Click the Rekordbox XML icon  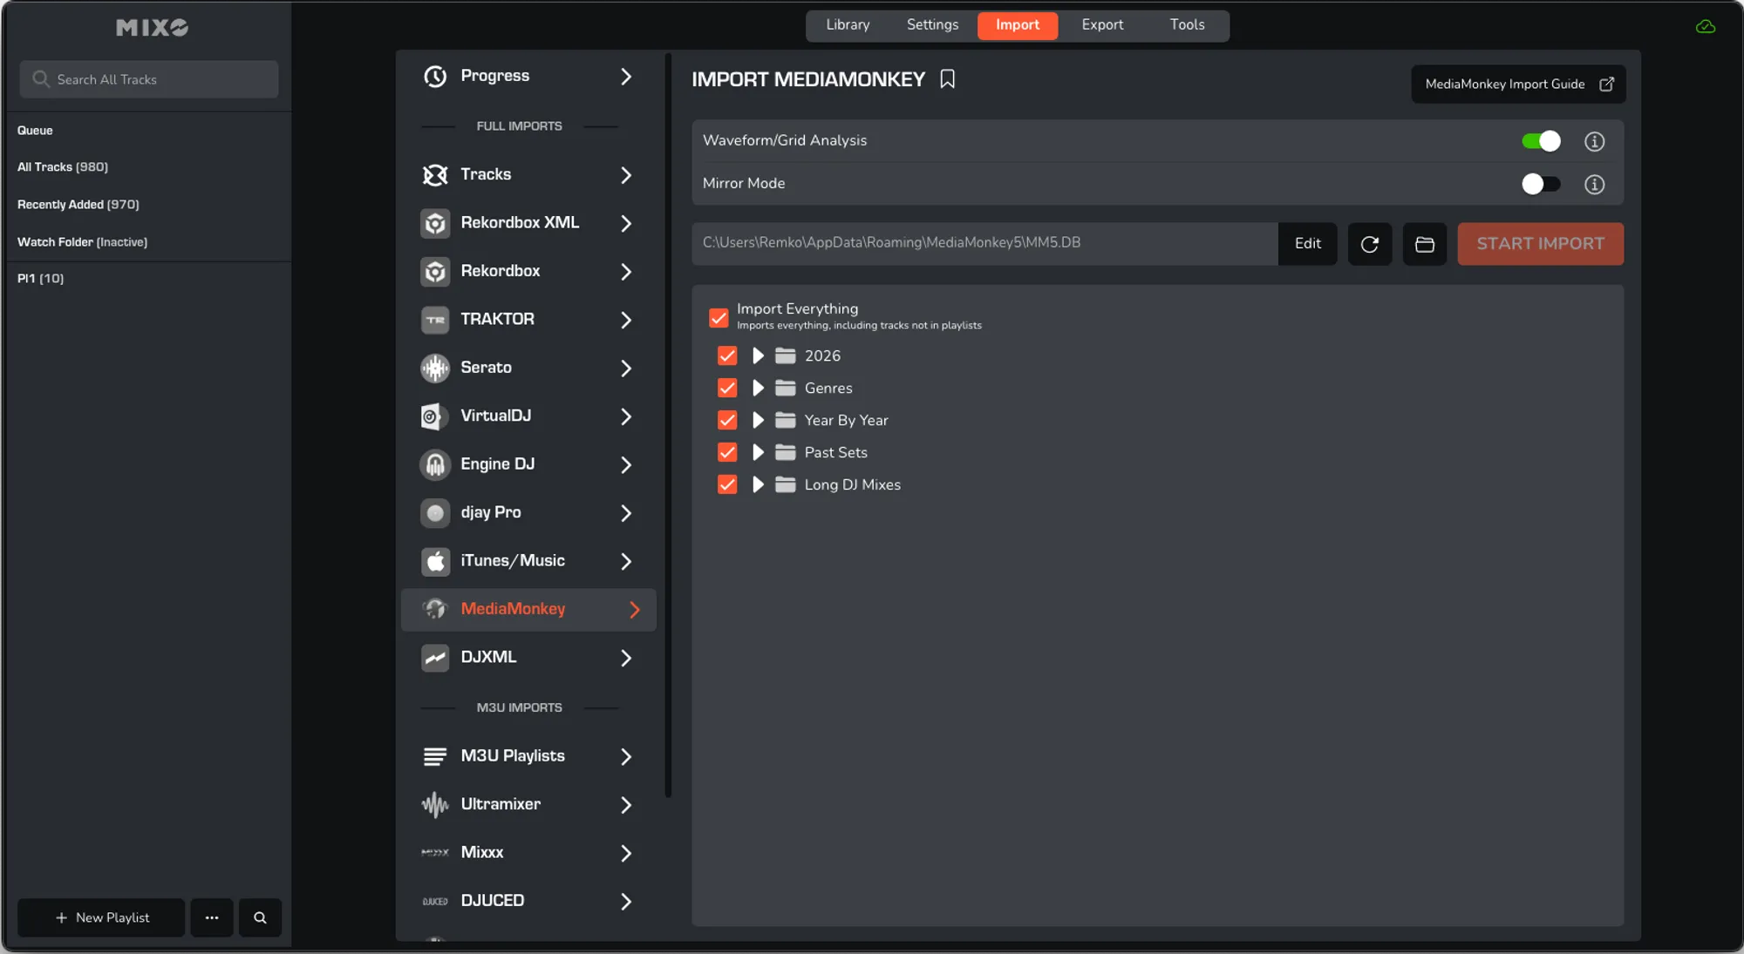435,223
